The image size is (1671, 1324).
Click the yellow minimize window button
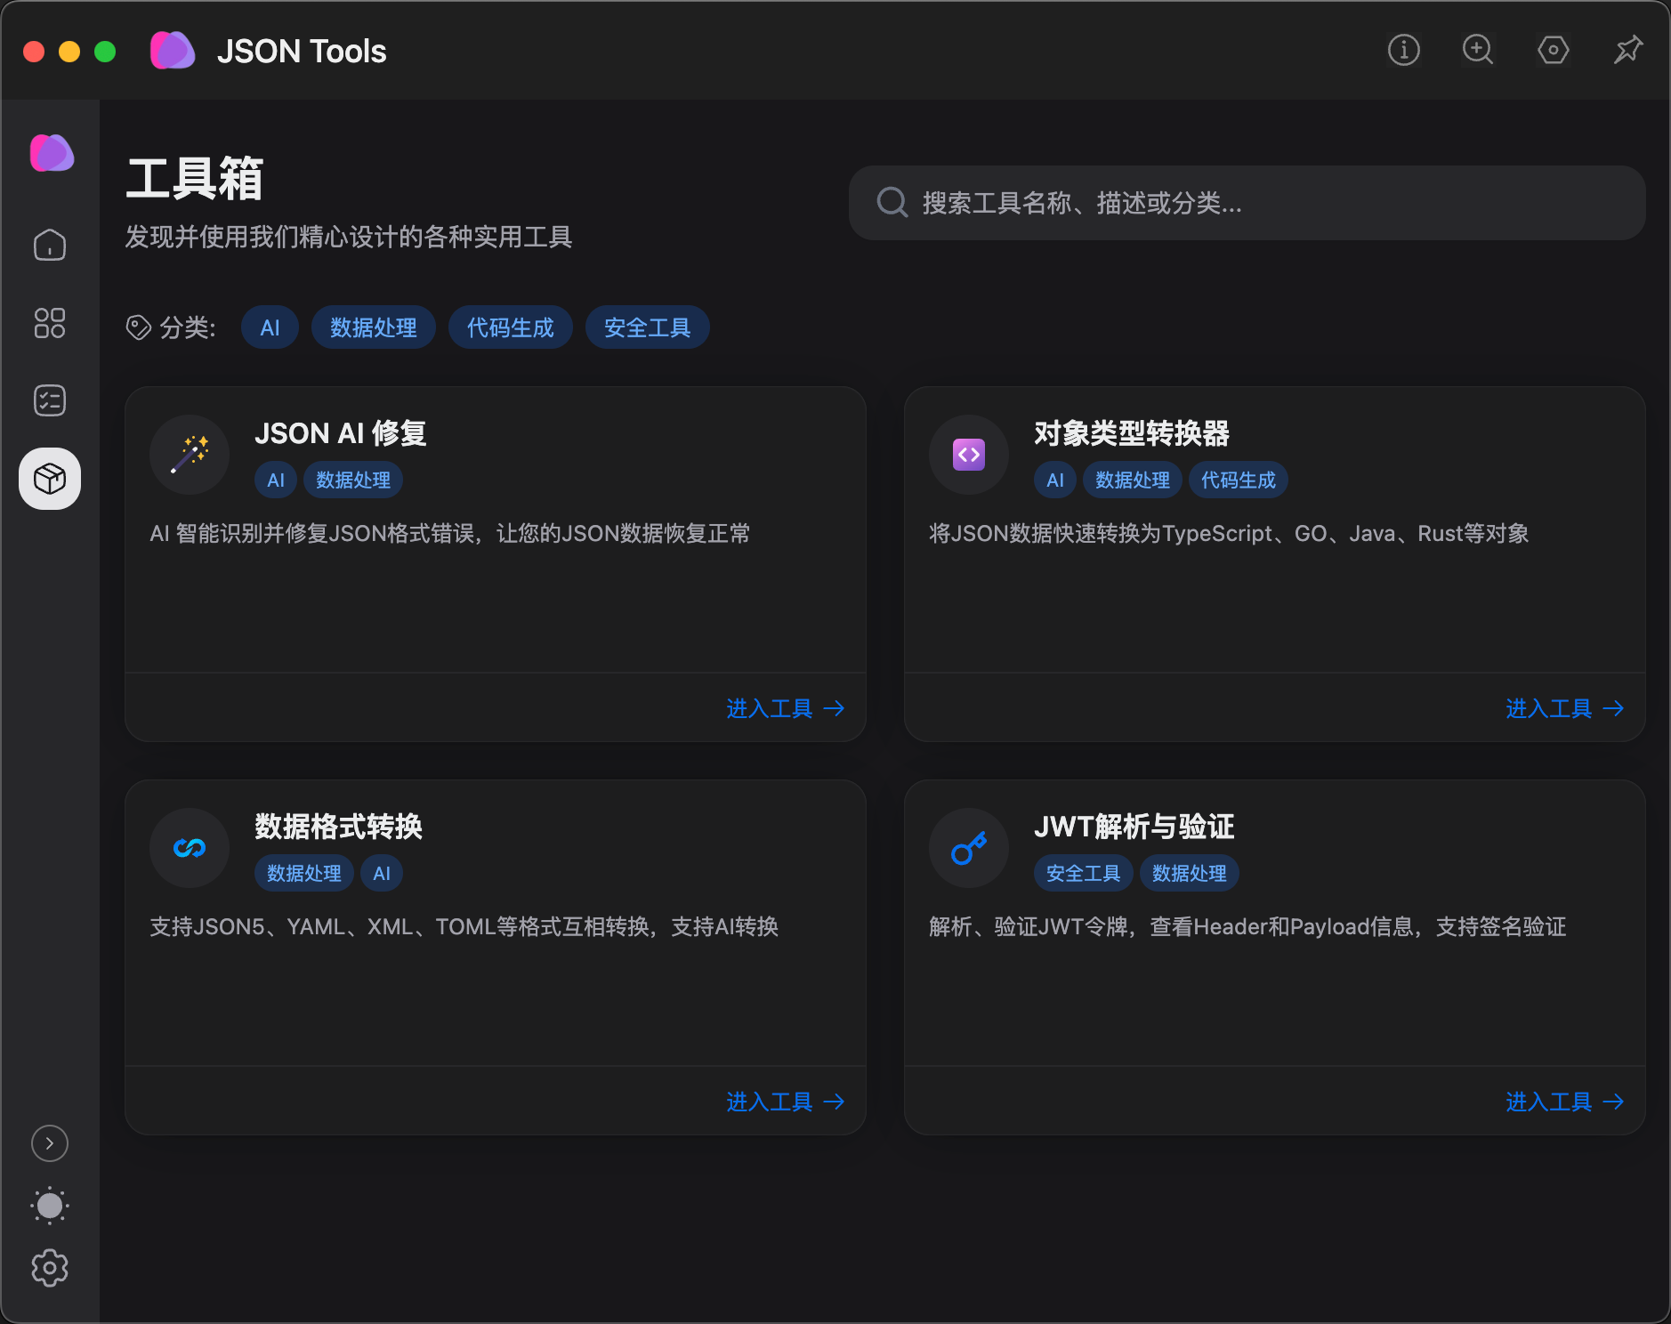point(69,52)
